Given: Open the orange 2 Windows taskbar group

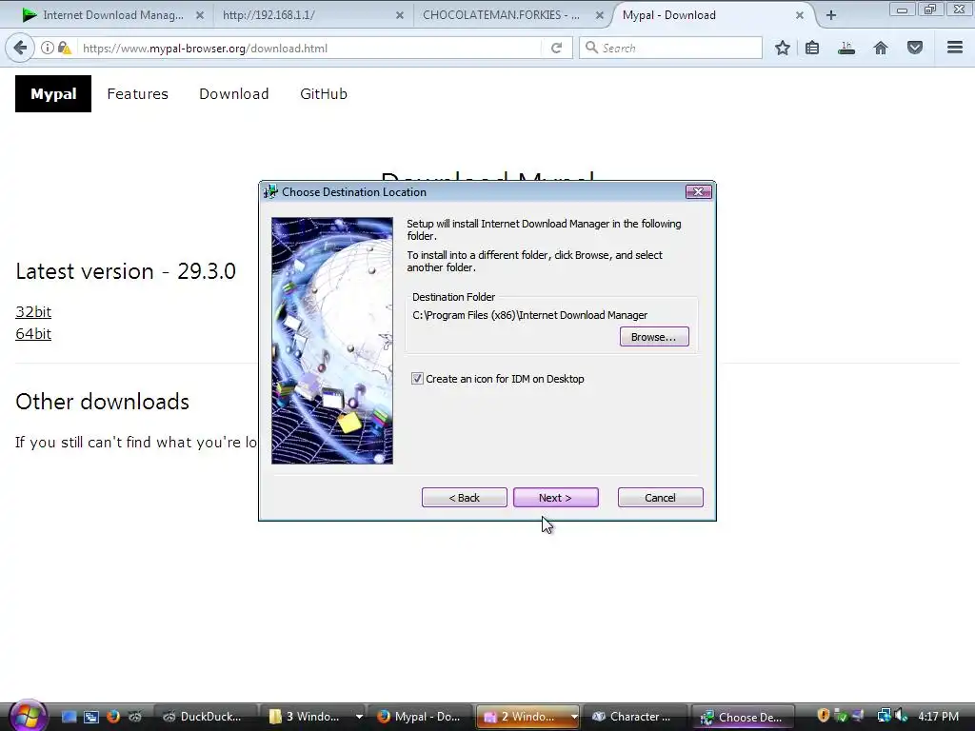Looking at the screenshot, I should [x=522, y=717].
